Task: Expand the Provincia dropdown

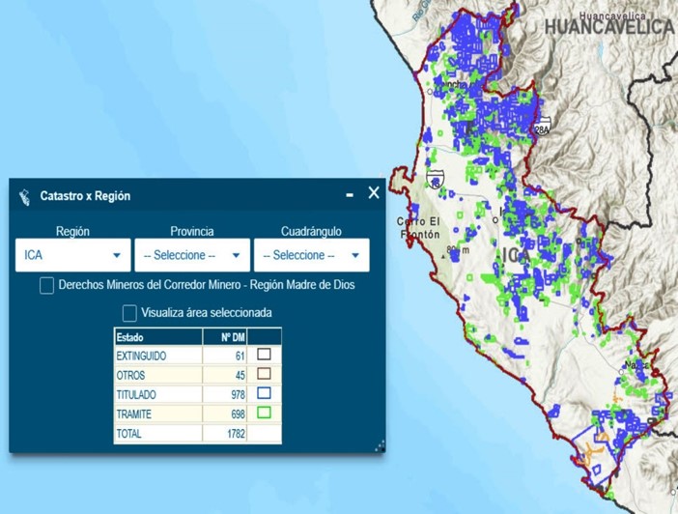Action: pos(192,255)
